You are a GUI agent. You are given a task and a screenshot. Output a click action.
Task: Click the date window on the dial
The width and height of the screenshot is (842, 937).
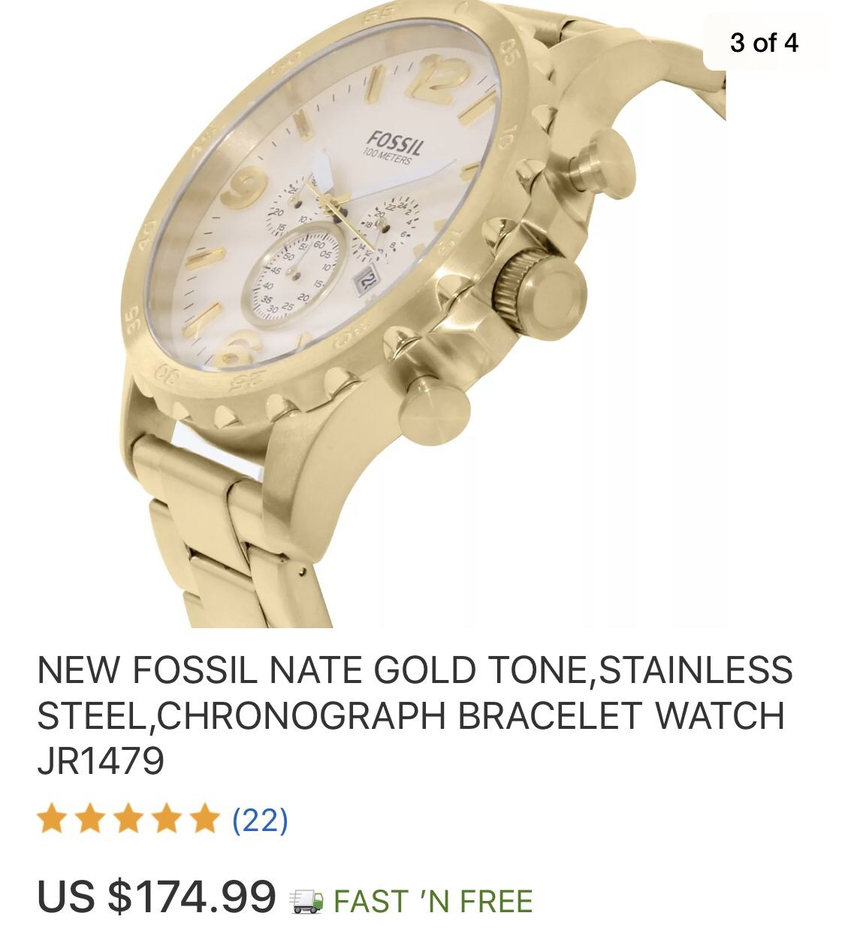[x=367, y=281]
